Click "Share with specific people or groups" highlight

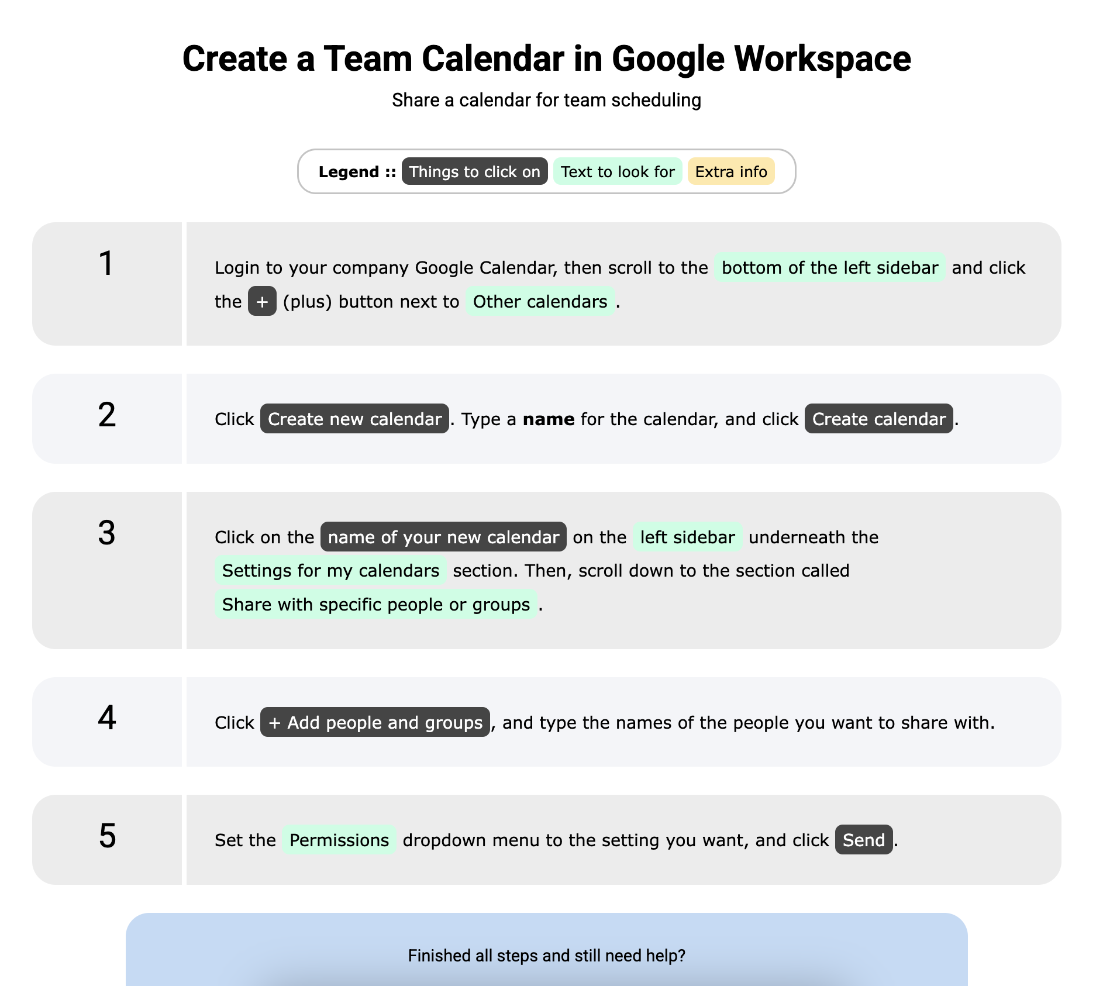tap(376, 605)
